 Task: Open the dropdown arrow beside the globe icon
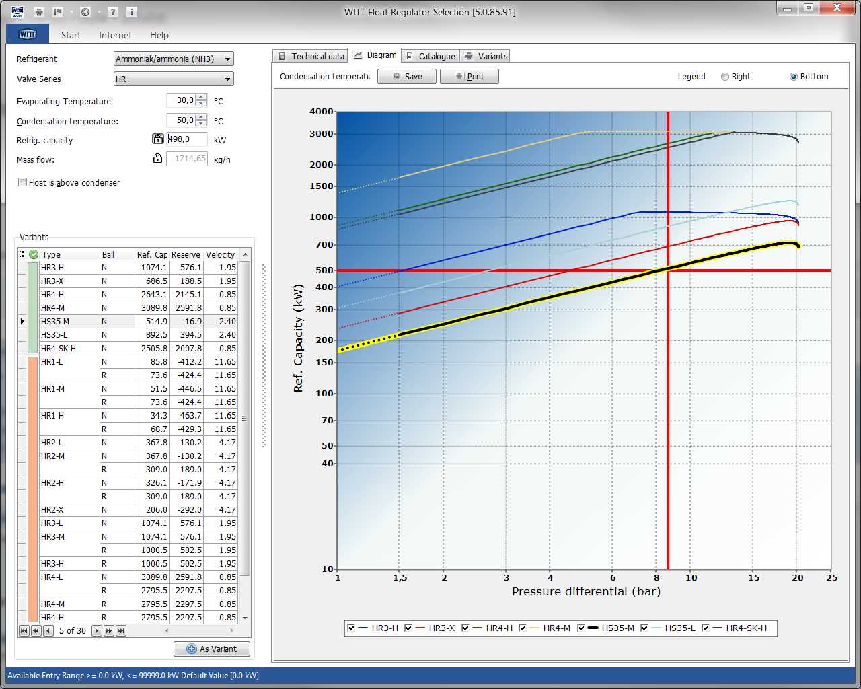[x=98, y=12]
